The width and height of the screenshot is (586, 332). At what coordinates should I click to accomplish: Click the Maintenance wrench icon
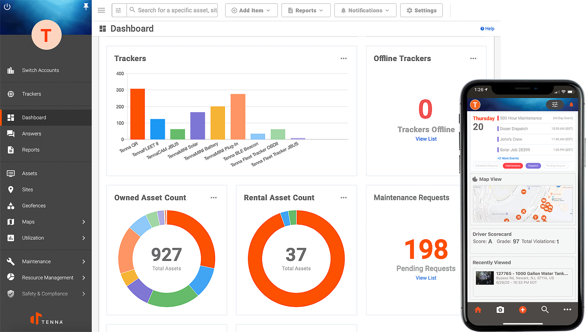[11, 262]
